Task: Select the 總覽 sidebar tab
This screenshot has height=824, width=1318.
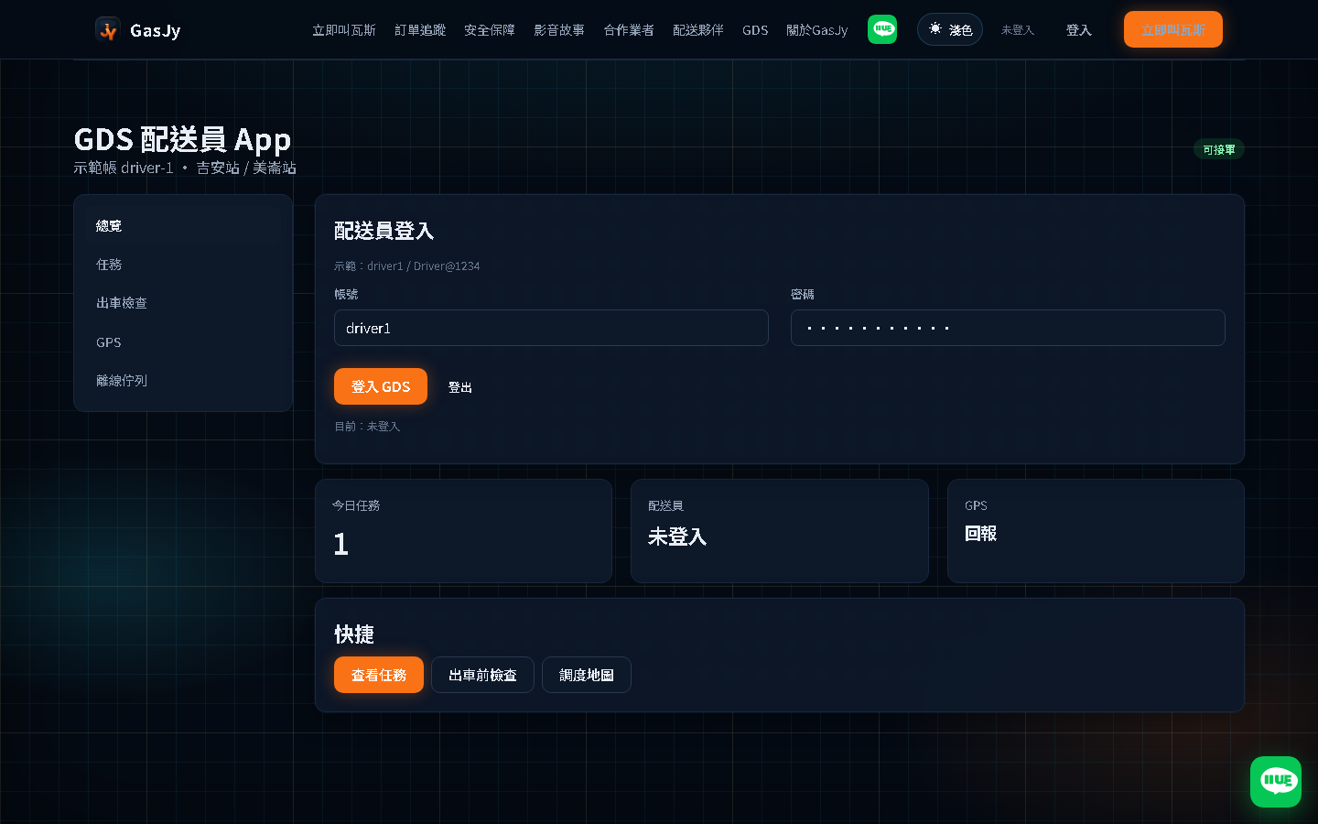Action: click(183, 225)
